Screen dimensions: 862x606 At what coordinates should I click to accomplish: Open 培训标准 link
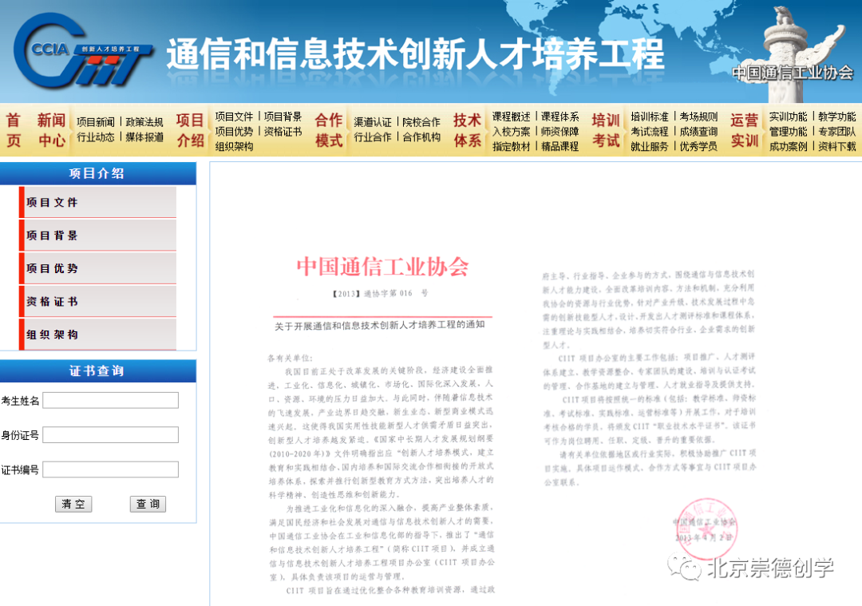[x=650, y=117]
